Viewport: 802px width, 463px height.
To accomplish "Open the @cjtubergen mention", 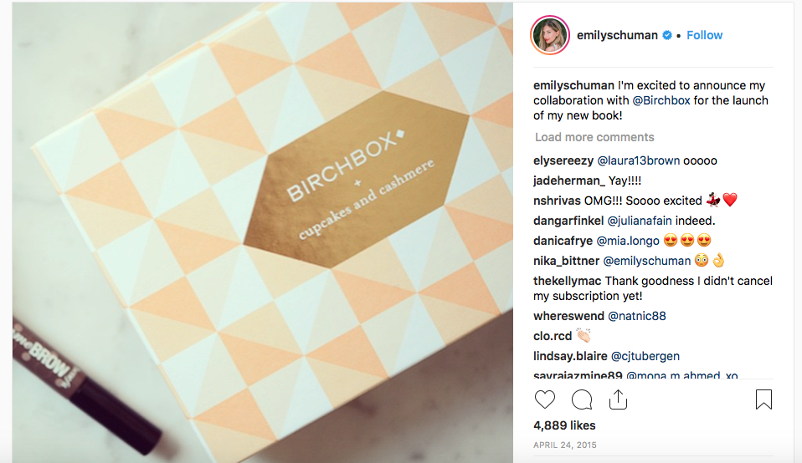I will tap(645, 356).
